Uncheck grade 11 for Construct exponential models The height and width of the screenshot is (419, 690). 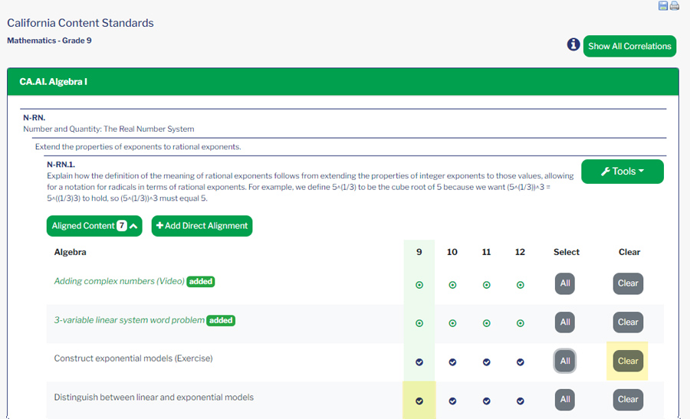pos(486,362)
